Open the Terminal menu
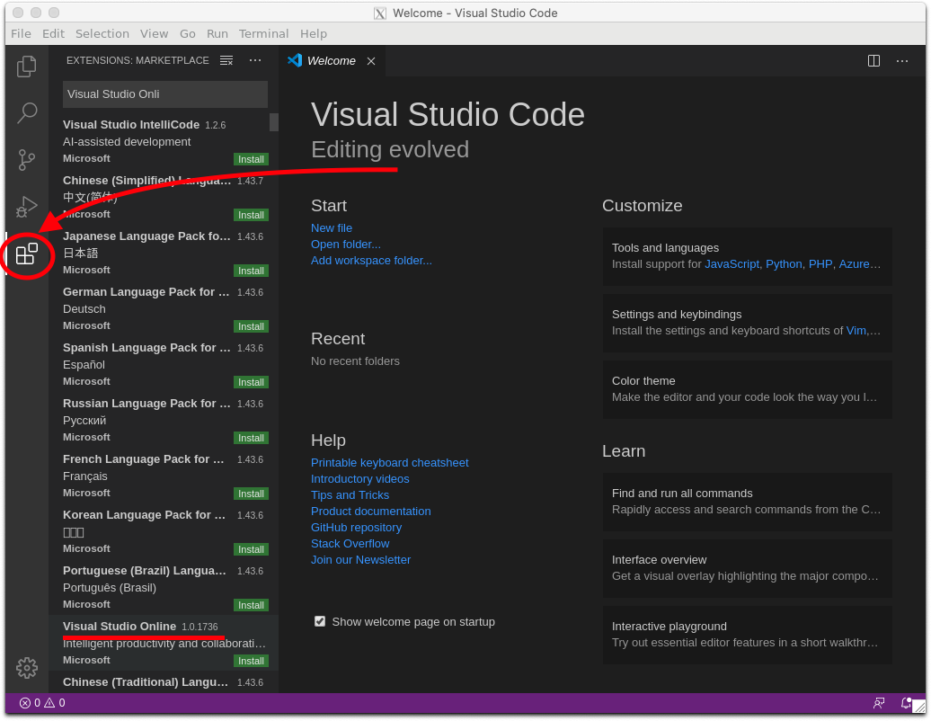Image resolution: width=931 pixels, height=721 pixels. pos(263,34)
